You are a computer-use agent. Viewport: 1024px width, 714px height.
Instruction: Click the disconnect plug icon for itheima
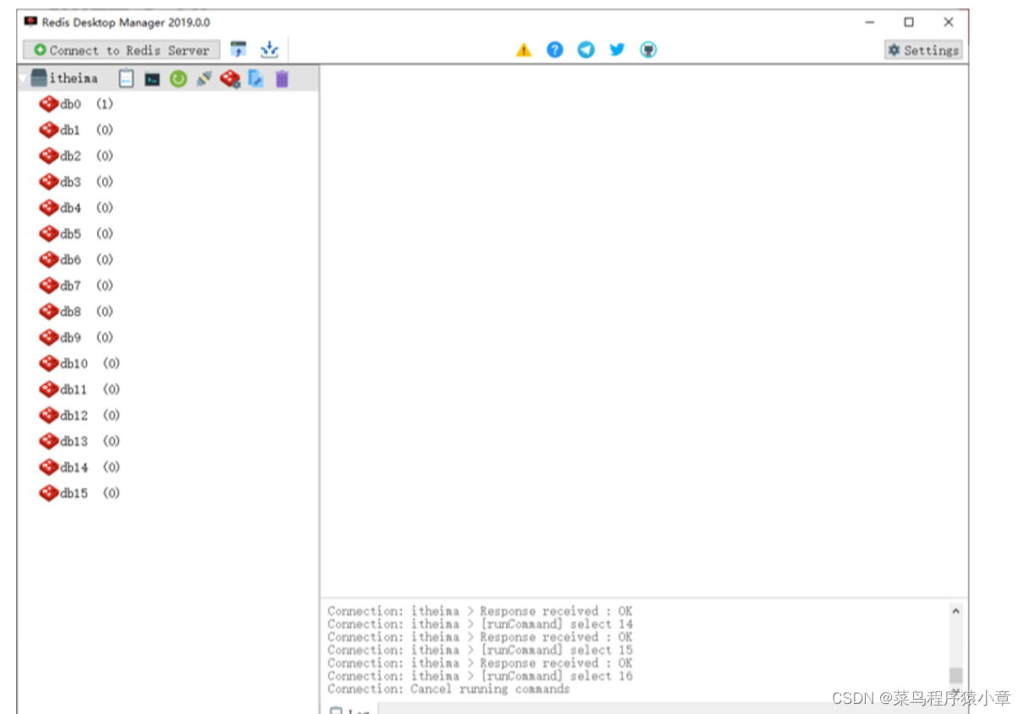pyautogui.click(x=203, y=79)
